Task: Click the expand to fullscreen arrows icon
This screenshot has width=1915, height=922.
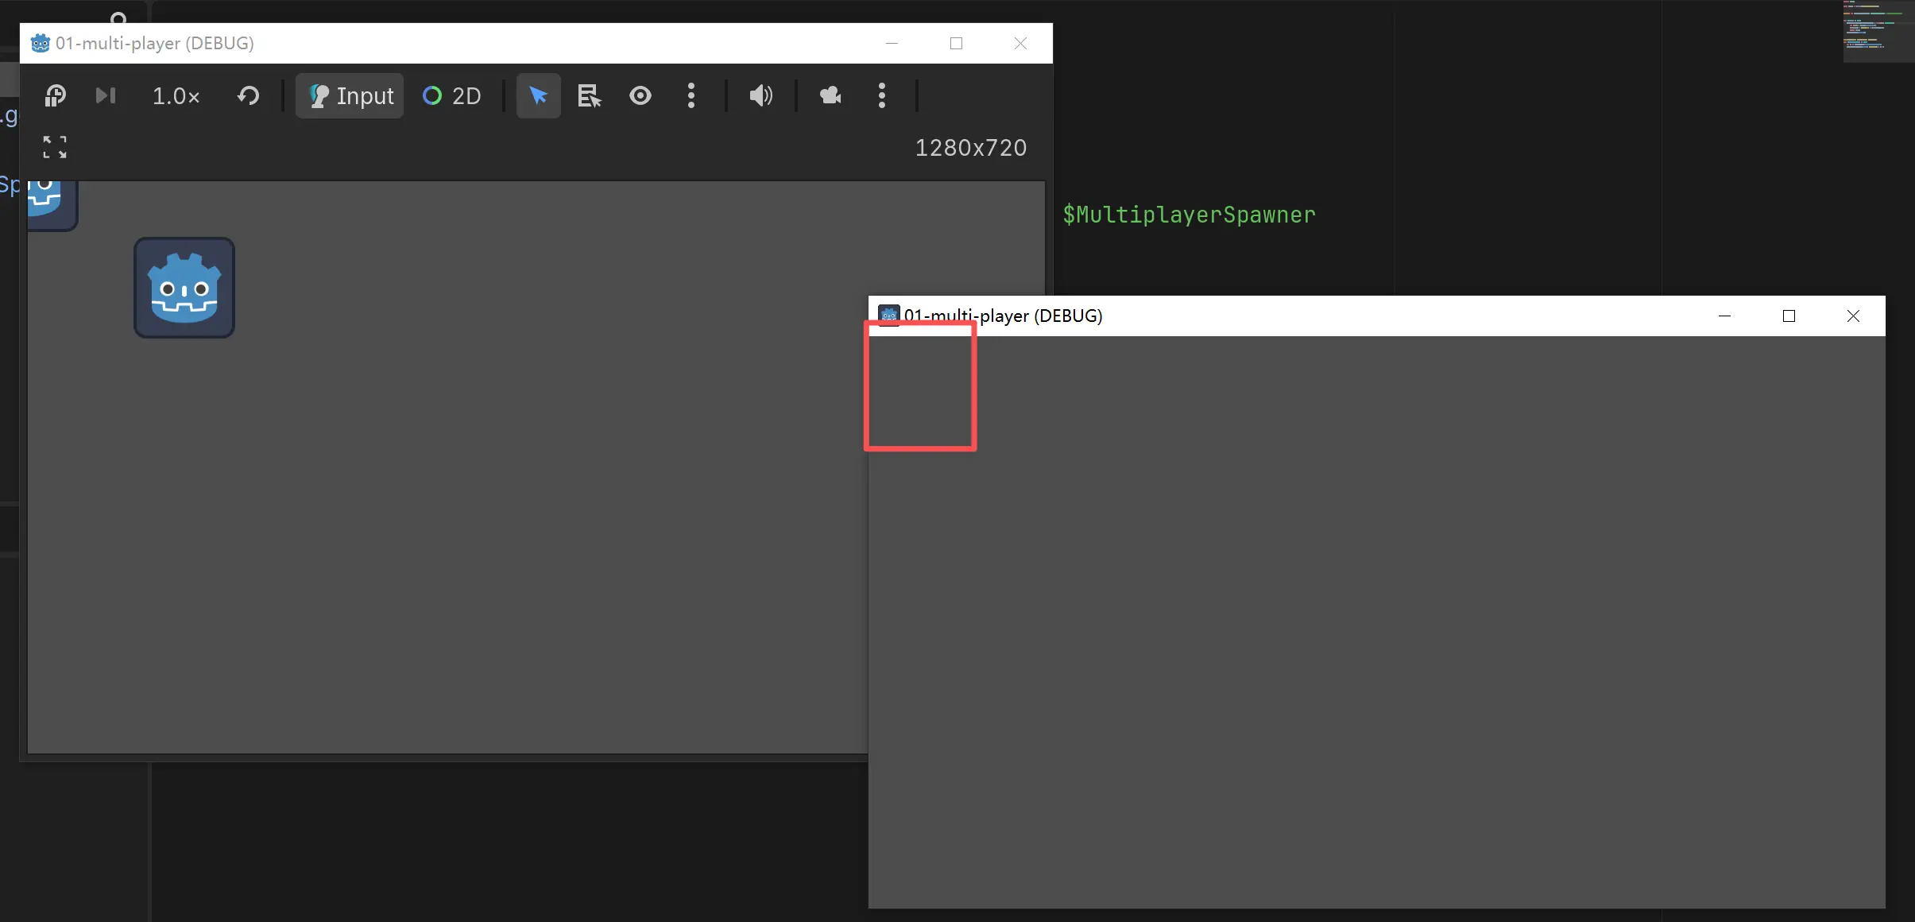Action: [55, 147]
